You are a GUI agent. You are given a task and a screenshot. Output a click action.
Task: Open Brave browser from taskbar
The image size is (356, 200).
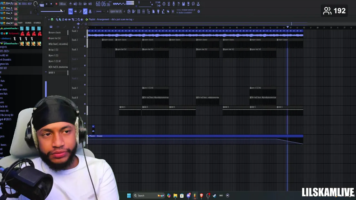(201, 196)
